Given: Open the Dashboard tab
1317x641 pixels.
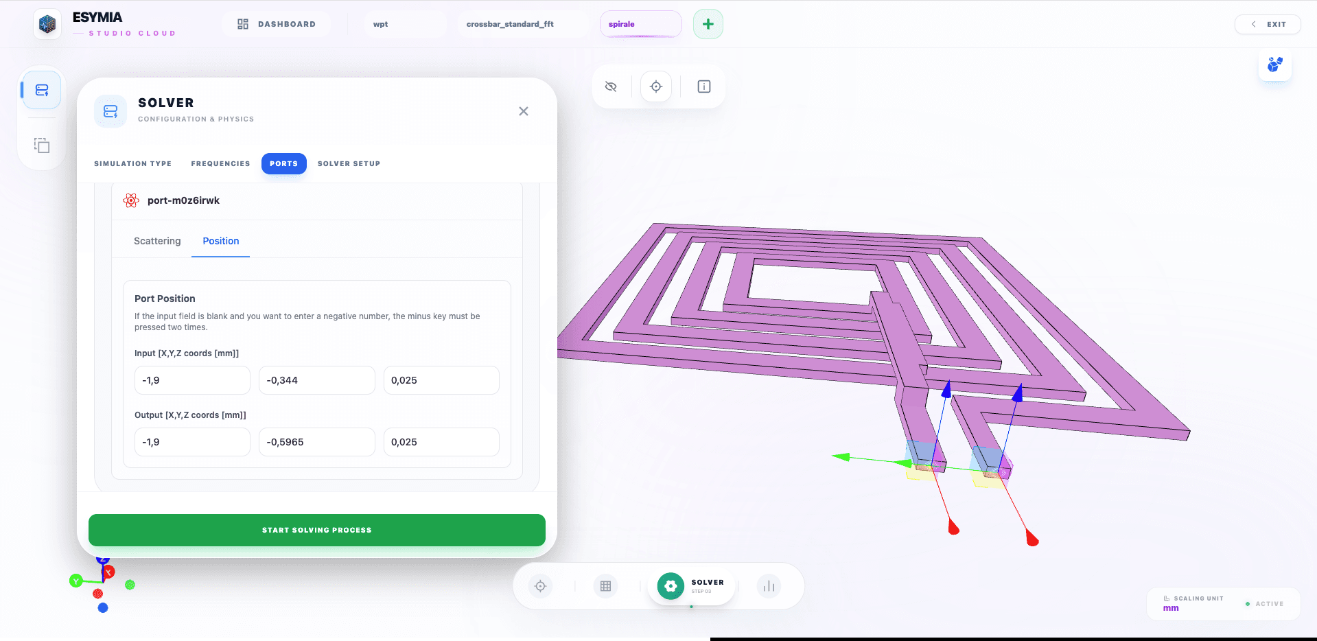Looking at the screenshot, I should click(277, 24).
